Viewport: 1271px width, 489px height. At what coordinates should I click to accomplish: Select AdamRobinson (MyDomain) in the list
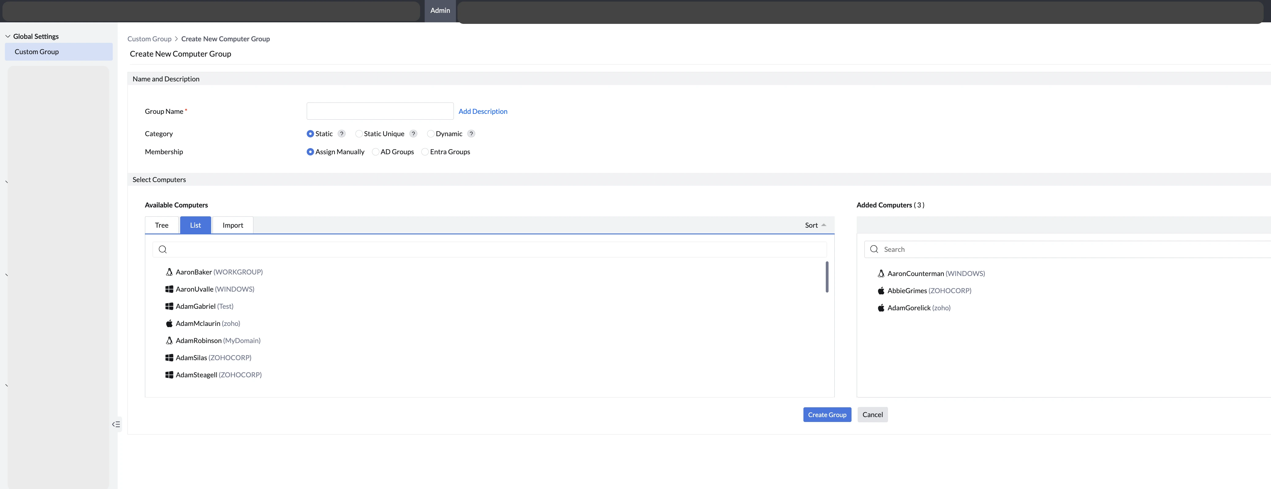pyautogui.click(x=218, y=341)
